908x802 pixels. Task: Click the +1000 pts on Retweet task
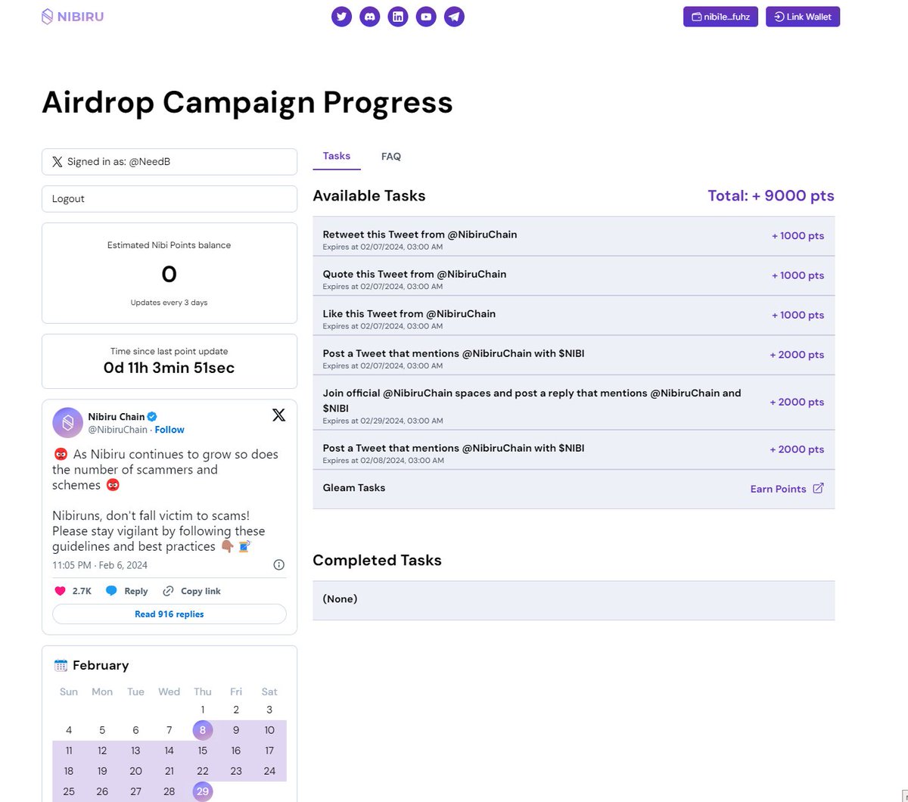tap(798, 236)
